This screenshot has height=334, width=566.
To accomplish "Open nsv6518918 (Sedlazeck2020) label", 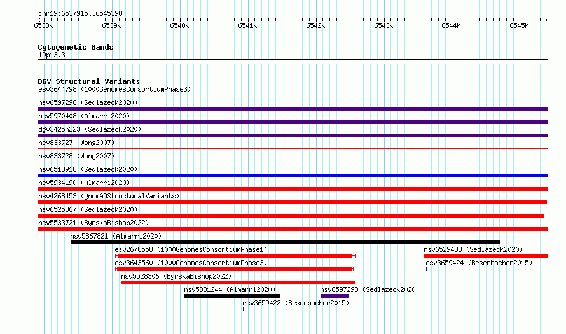I will 88,169.
